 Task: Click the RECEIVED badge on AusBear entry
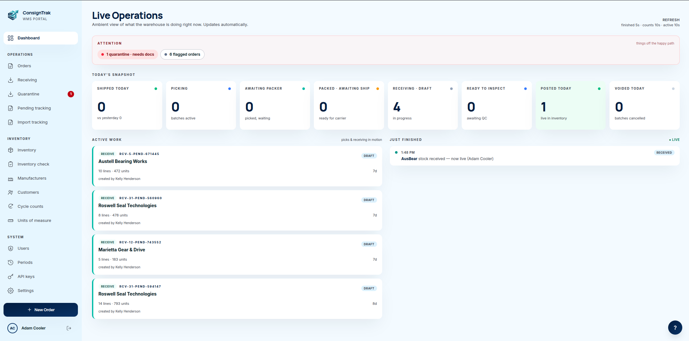point(664,153)
